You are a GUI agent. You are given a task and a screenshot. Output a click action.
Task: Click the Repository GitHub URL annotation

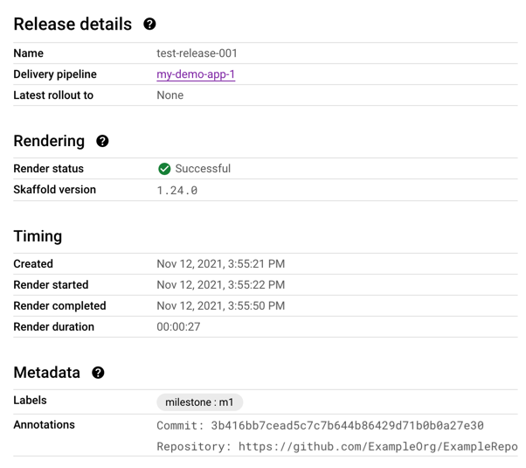pyautogui.click(x=336, y=446)
